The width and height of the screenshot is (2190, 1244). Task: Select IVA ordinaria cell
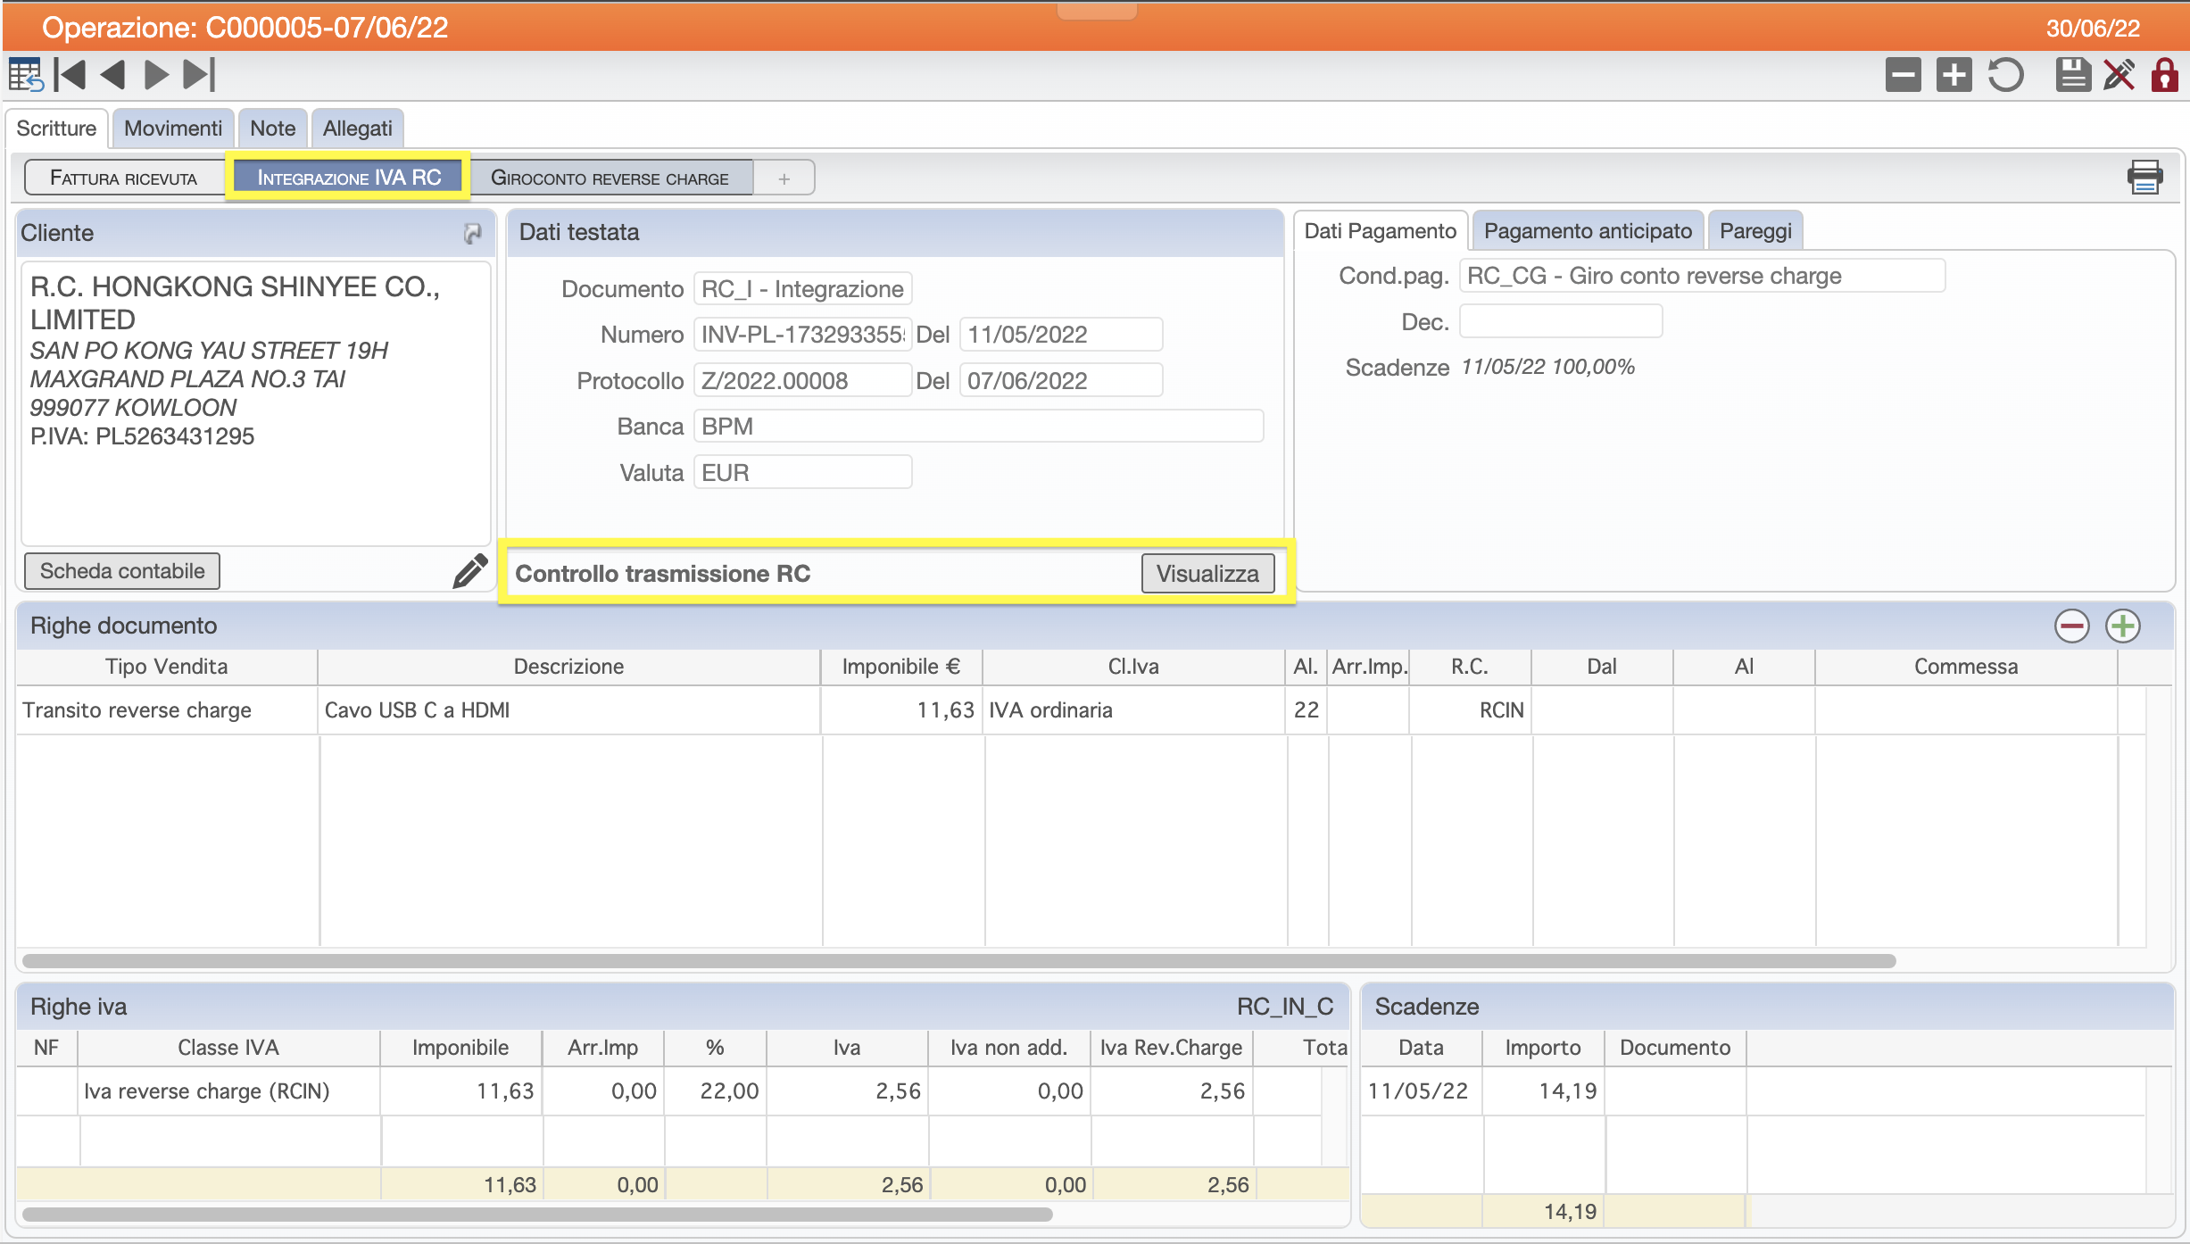tap(1133, 710)
